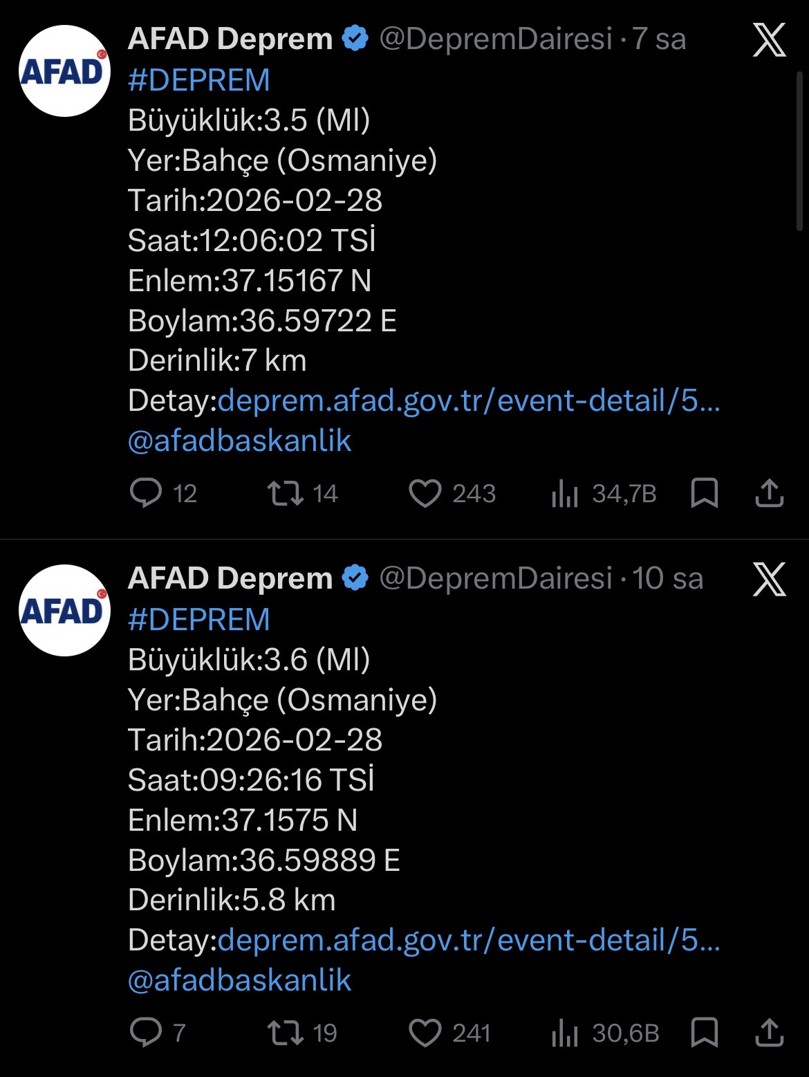The height and width of the screenshot is (1077, 809).
Task: Share the 3.5 magnitude earthquake tweet
Action: point(769,493)
